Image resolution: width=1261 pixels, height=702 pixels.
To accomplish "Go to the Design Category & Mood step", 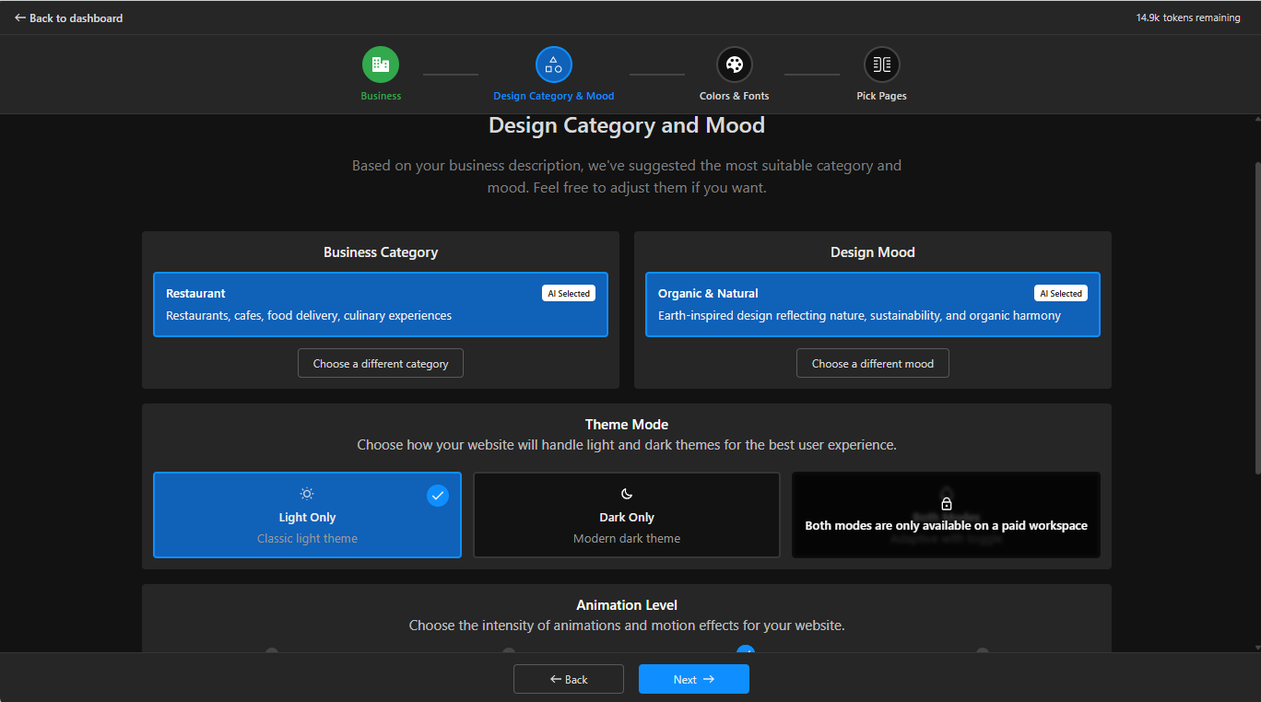I will [553, 65].
